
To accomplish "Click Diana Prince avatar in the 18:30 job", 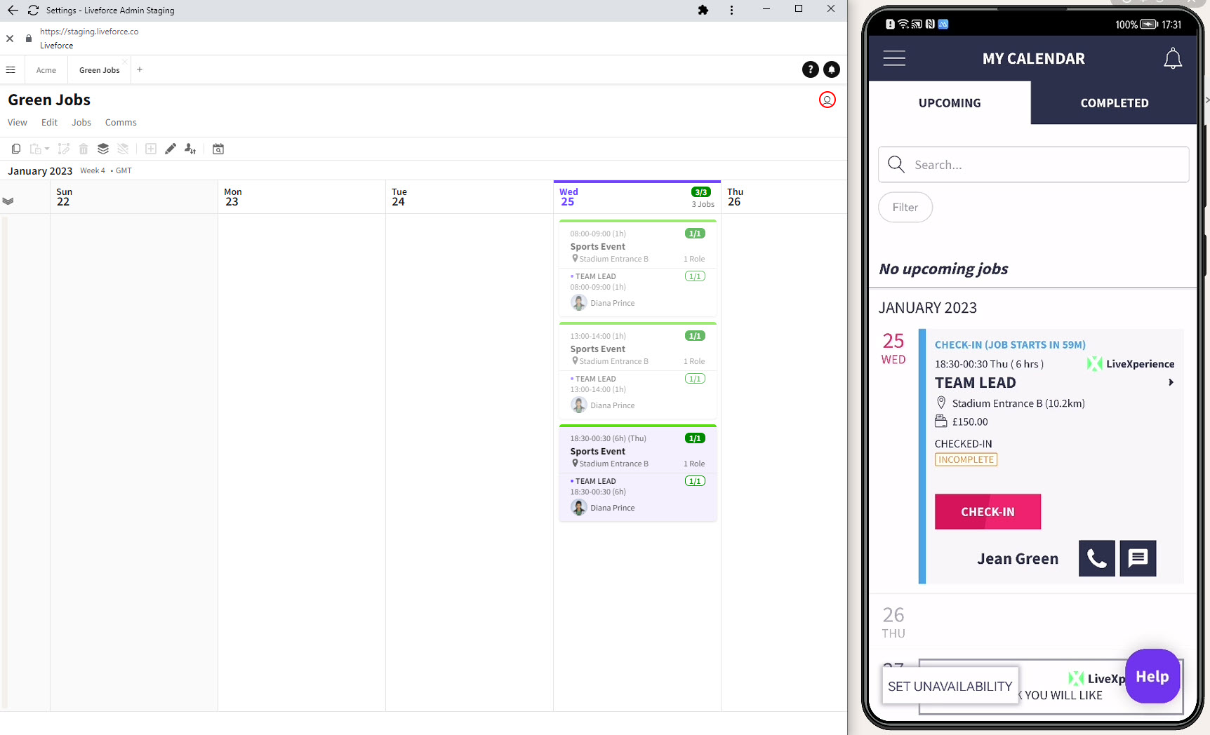I will tap(579, 508).
